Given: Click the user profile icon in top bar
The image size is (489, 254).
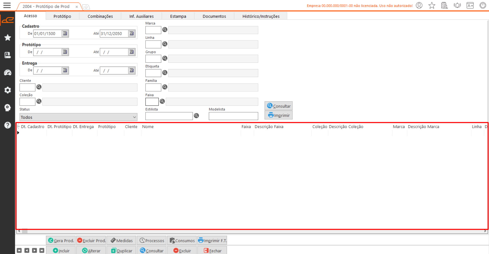Looking at the screenshot, I should pyautogui.click(x=419, y=5).
